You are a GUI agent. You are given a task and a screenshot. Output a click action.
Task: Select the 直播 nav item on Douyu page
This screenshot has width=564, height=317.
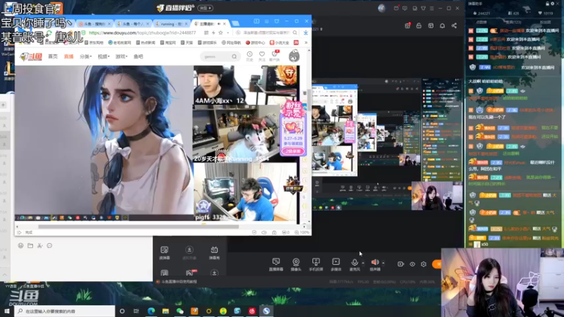tap(68, 56)
